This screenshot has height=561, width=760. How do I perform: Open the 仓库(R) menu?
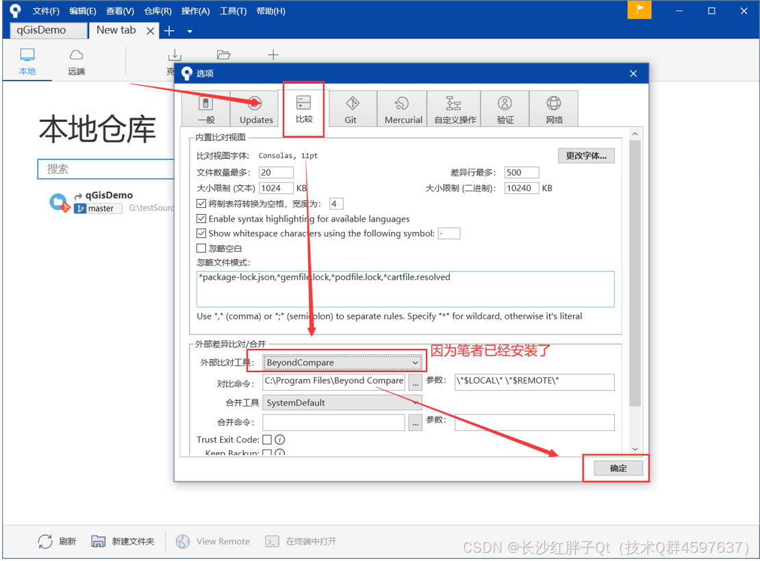coord(158,11)
